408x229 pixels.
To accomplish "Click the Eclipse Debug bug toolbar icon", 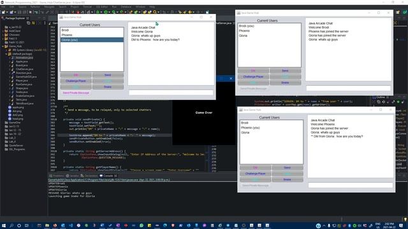I will 98,12.
